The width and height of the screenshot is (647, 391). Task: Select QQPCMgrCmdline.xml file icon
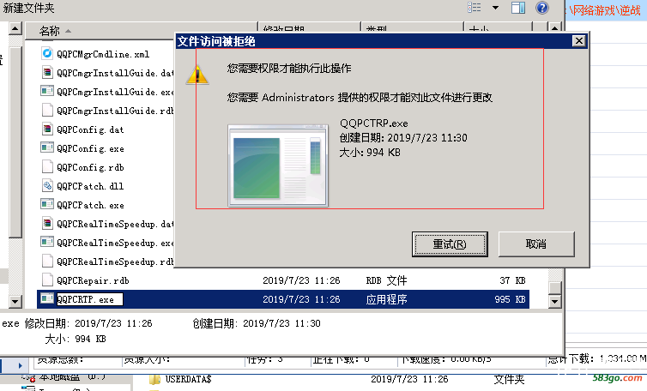(47, 53)
